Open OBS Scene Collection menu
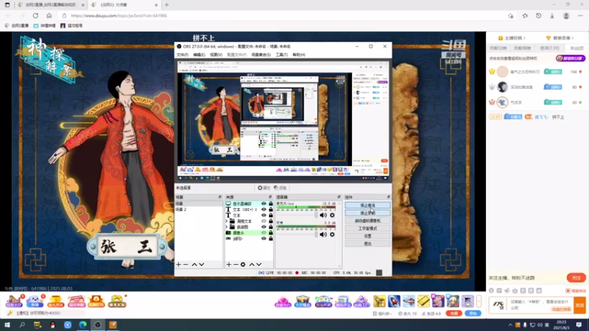This screenshot has height=331, width=589. (261, 54)
